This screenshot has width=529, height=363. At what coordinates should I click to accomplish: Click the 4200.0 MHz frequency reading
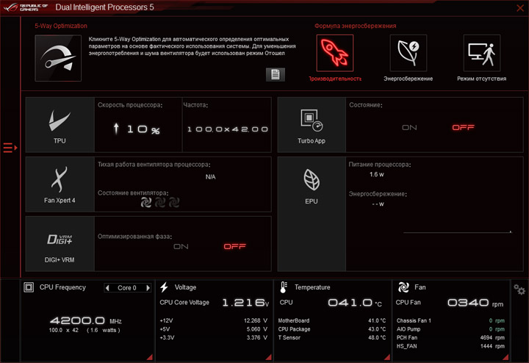[x=86, y=320]
